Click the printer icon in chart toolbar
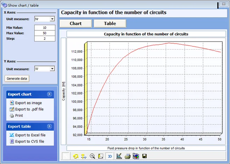230x164 pixels. (127, 156)
